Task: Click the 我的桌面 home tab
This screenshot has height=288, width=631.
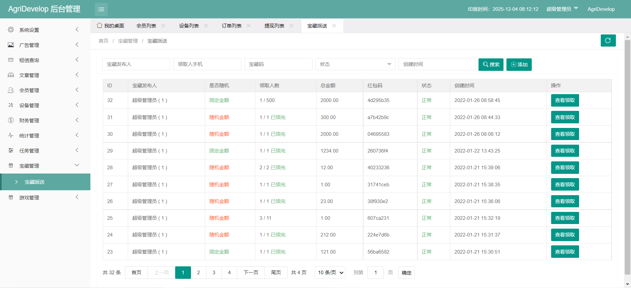Action: coord(111,26)
